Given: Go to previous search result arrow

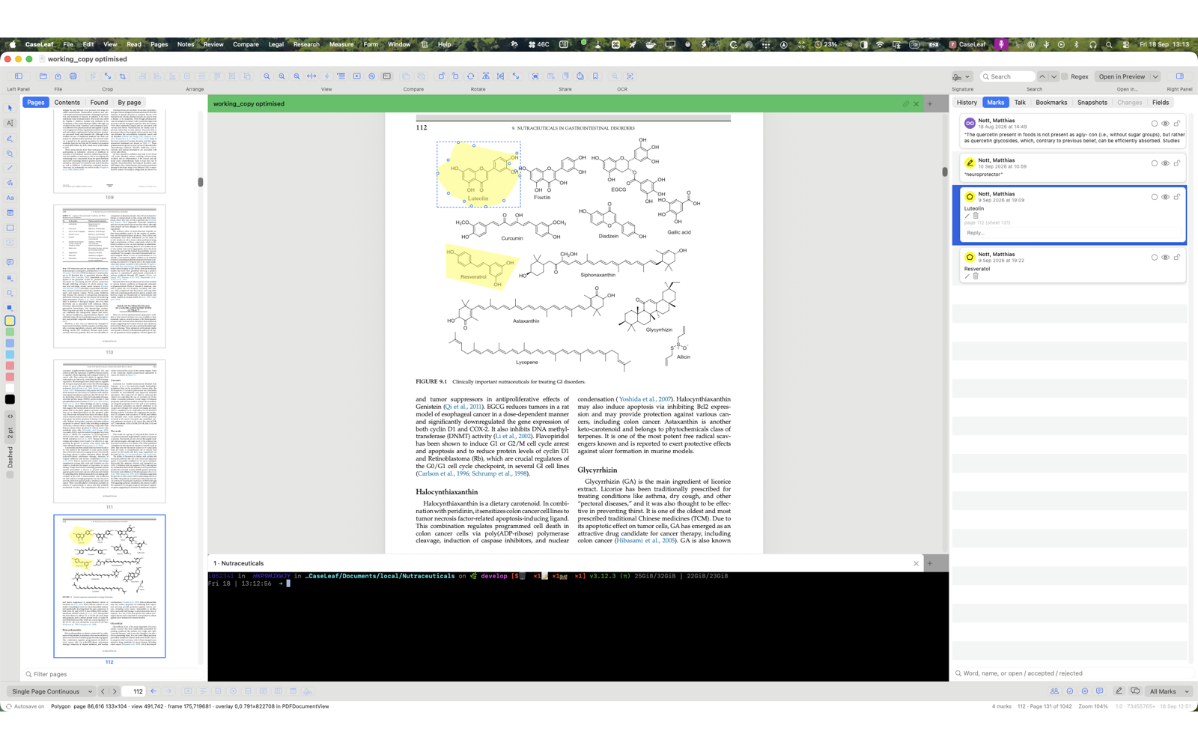Looking at the screenshot, I should [x=1042, y=76].
